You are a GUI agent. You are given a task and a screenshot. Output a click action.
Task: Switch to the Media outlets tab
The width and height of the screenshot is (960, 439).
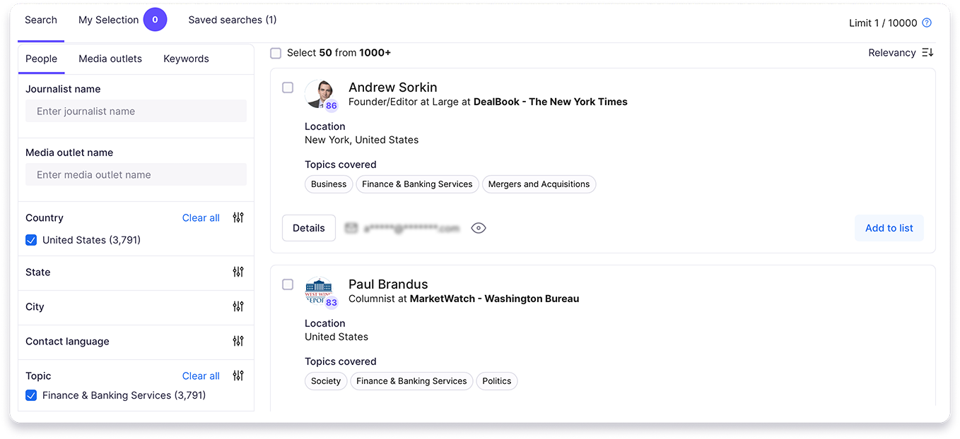point(110,59)
